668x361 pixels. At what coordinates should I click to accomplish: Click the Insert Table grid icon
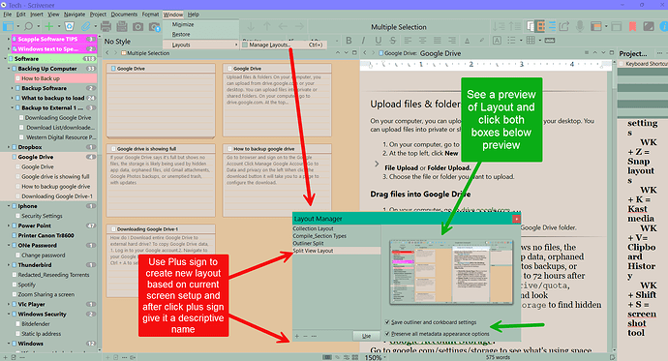531,41
